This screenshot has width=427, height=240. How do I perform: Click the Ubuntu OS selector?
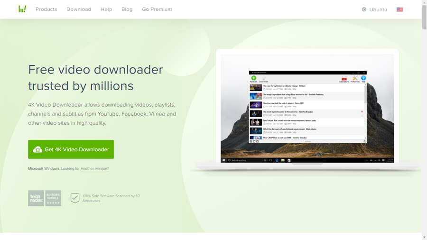point(374,9)
